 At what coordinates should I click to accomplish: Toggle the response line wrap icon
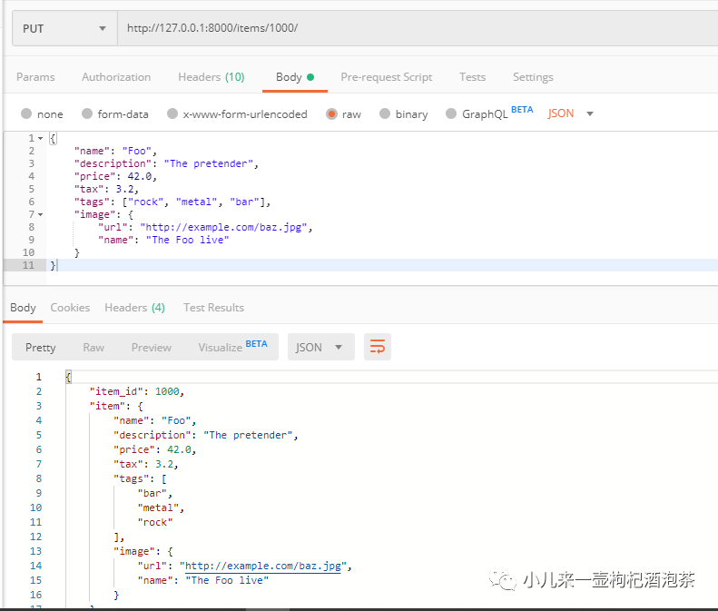pos(378,347)
